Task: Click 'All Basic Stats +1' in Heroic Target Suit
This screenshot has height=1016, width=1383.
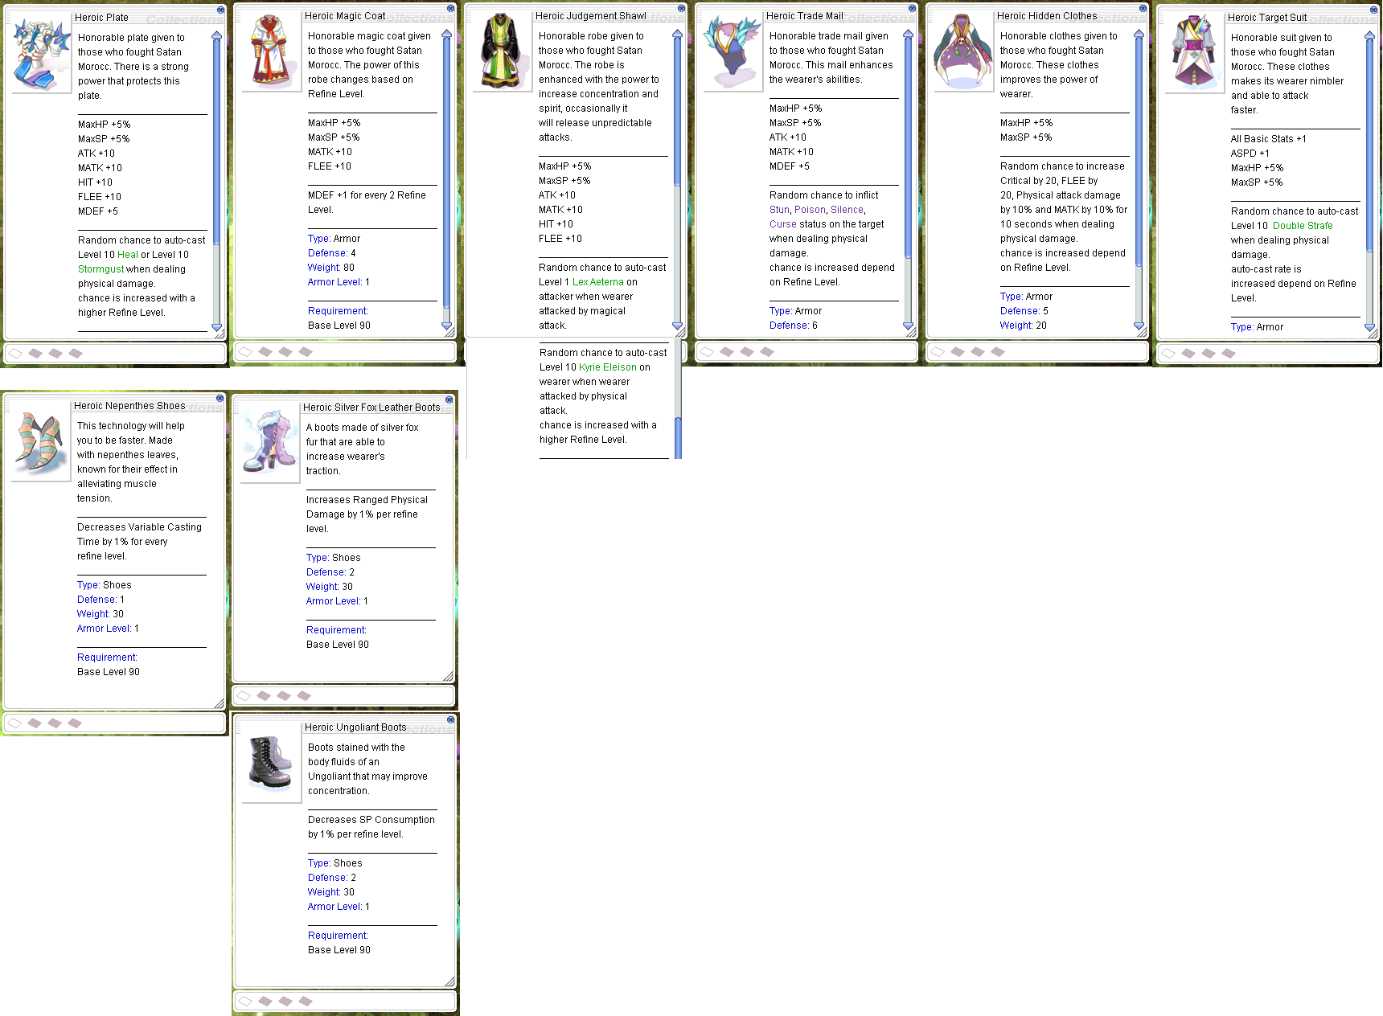Action: [1269, 139]
